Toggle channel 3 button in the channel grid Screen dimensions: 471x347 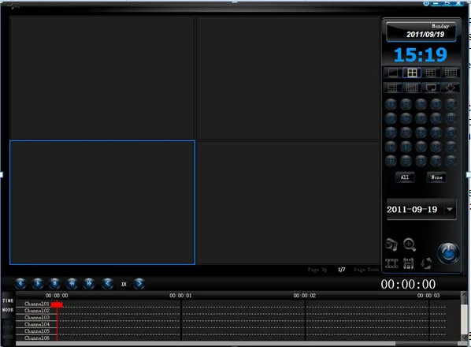(x=421, y=104)
